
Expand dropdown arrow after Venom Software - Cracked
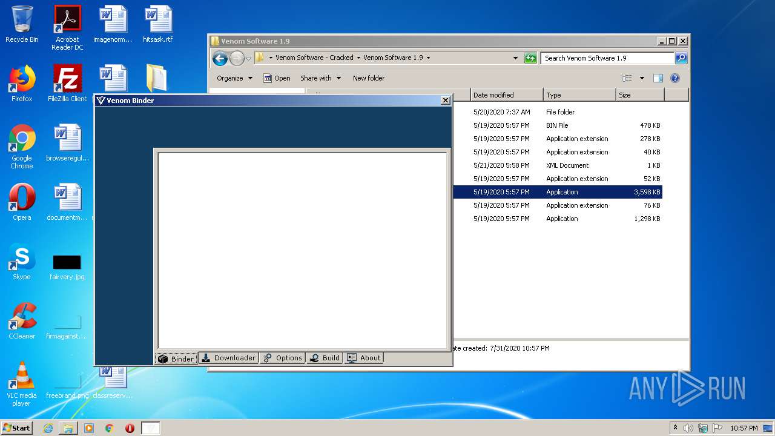click(358, 58)
